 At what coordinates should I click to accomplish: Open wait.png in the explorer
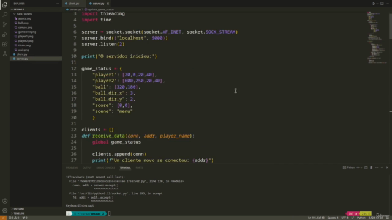pyautogui.click(x=24, y=50)
